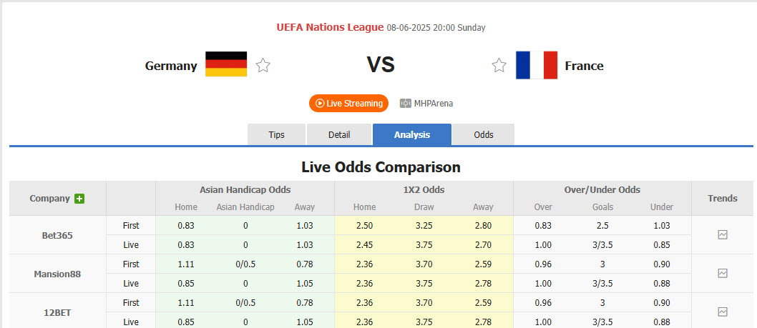This screenshot has height=328, width=757.
Task: Open the Odds tab
Action: click(484, 134)
